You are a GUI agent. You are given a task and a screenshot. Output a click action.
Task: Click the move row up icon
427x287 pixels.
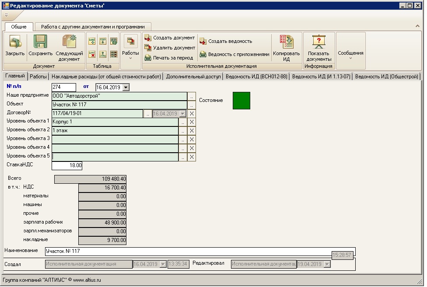pyautogui.click(x=103, y=54)
